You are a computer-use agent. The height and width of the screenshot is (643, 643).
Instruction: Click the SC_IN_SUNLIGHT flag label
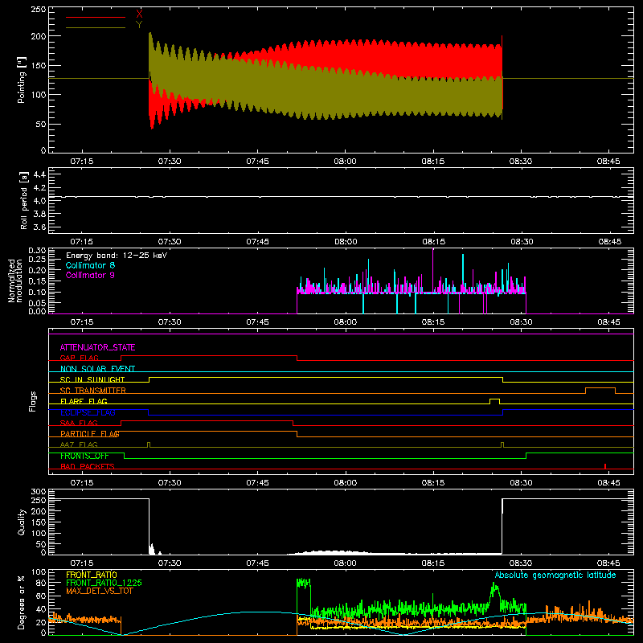[92, 379]
